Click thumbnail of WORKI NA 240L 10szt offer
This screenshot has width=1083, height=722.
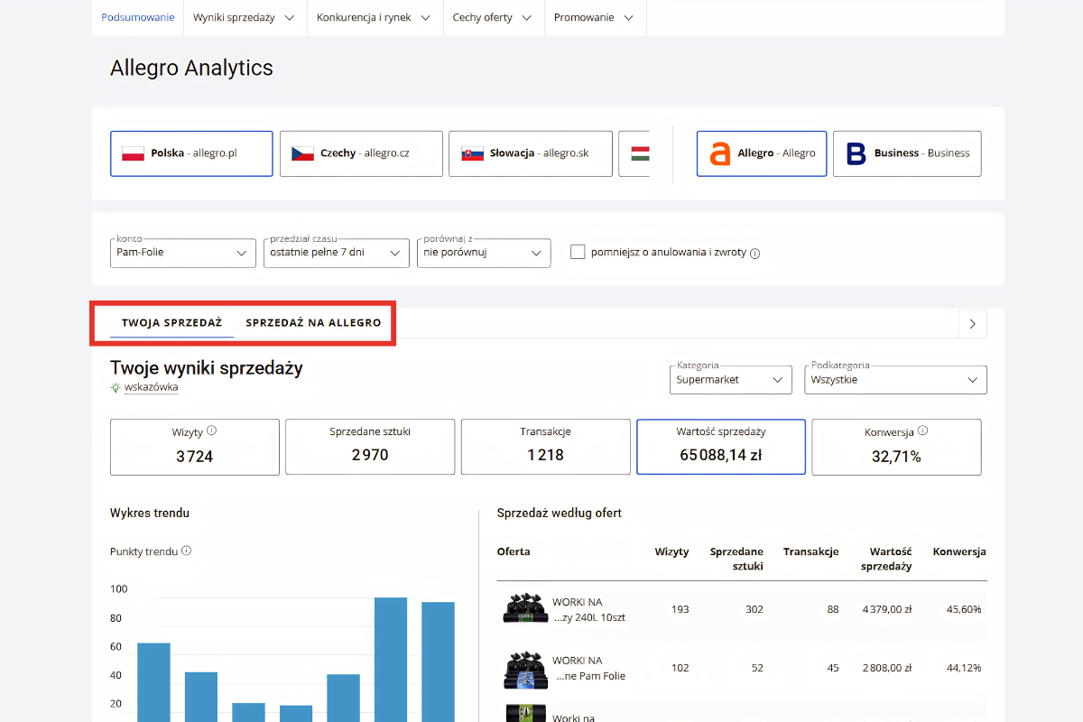tap(525, 609)
